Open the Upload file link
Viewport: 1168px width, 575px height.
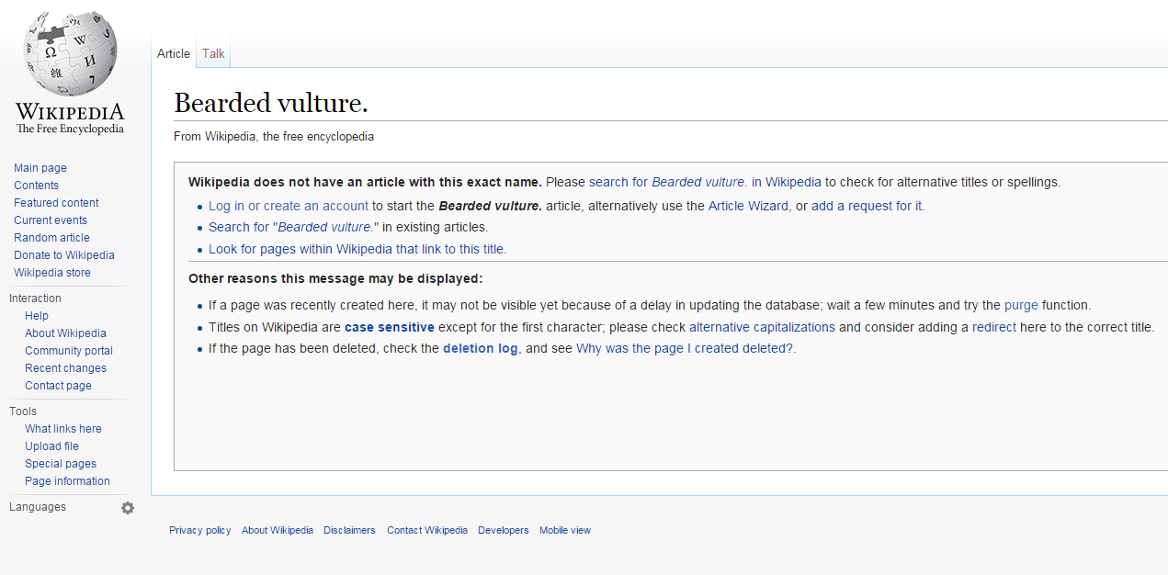point(51,446)
